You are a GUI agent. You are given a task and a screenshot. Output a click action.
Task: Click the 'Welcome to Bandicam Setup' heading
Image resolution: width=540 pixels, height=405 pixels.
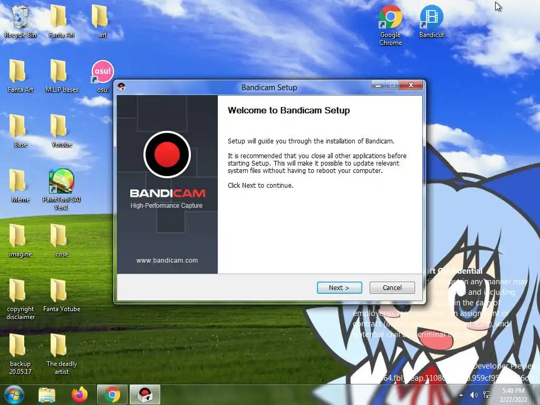(x=288, y=110)
